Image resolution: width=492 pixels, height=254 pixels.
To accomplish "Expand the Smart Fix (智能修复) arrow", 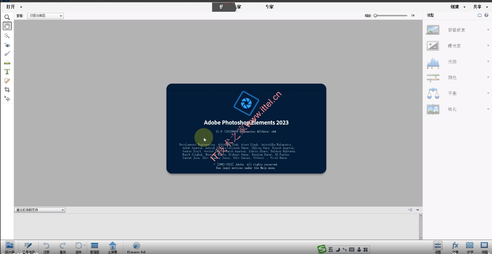I will click(488, 30).
